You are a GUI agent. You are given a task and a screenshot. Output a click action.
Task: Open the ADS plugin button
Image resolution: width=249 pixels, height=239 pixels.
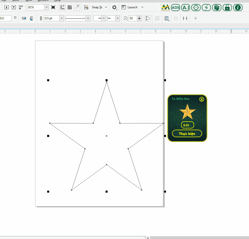coord(176,8)
